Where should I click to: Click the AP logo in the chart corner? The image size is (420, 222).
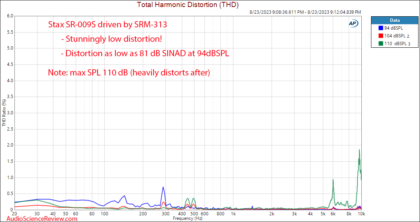[x=353, y=23]
